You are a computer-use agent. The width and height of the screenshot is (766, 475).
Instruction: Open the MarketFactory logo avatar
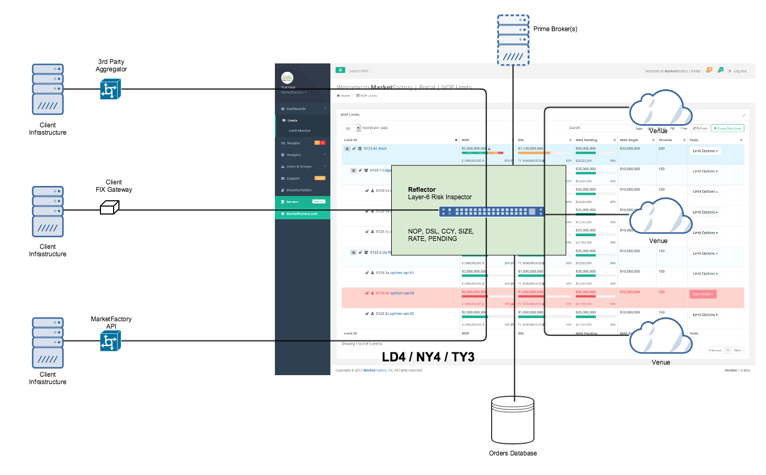coord(287,78)
